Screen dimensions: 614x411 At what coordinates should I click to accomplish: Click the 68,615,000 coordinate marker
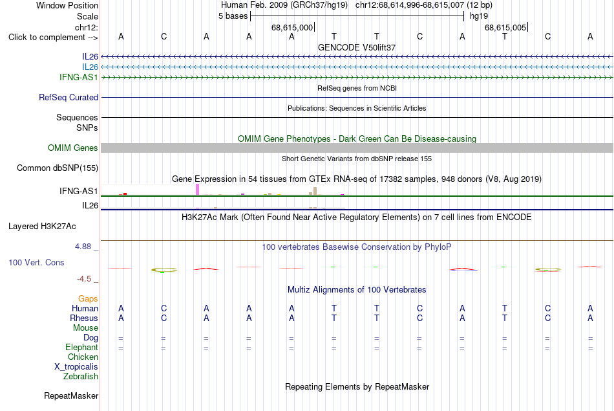coord(293,27)
